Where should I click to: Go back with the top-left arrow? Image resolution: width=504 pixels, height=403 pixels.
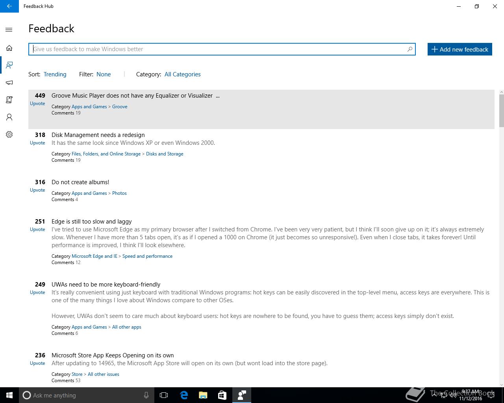point(9,6)
